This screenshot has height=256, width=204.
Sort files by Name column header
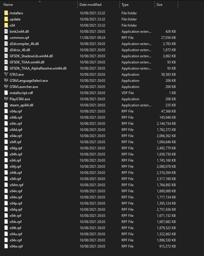coord(8,5)
